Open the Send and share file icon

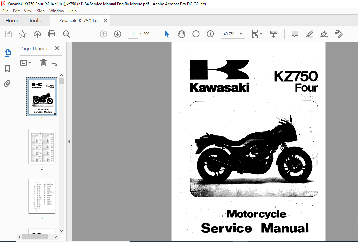(339, 34)
